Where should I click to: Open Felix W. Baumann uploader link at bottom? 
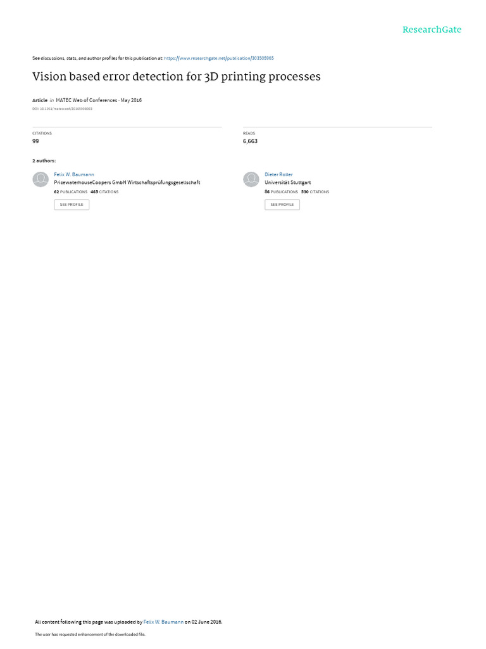click(x=163, y=622)
